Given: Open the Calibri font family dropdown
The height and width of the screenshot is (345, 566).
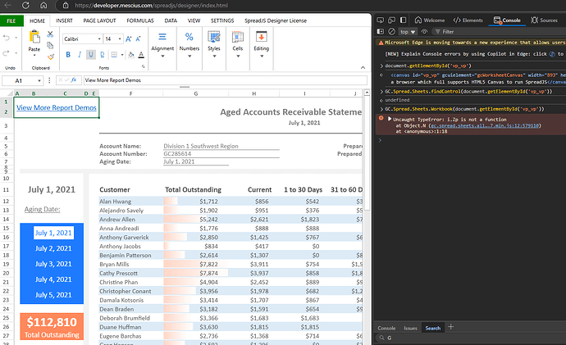Looking at the screenshot, I should (99, 39).
